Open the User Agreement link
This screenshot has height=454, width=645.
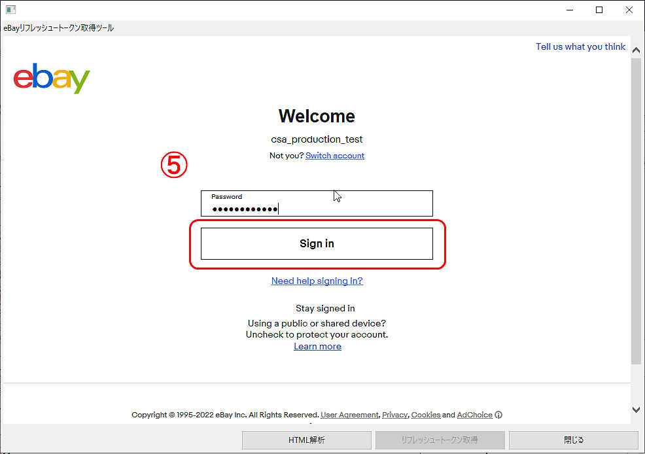(x=349, y=415)
